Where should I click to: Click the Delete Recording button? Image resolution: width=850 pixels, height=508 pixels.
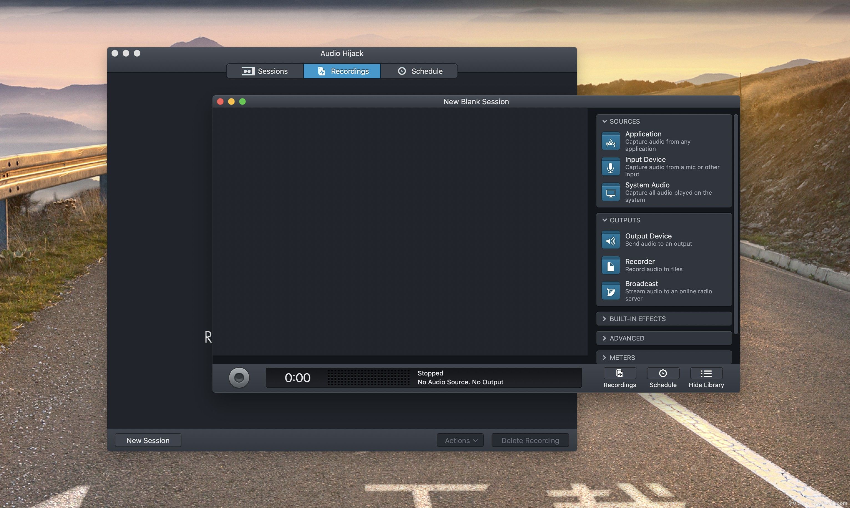pos(530,440)
